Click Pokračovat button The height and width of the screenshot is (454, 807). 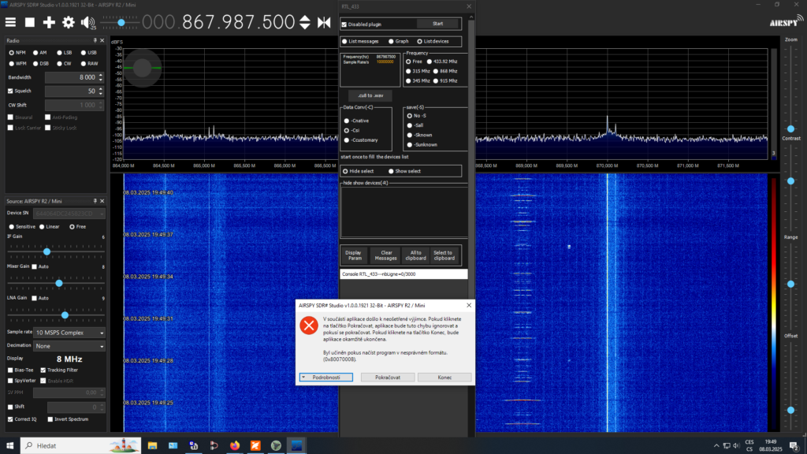coord(388,378)
